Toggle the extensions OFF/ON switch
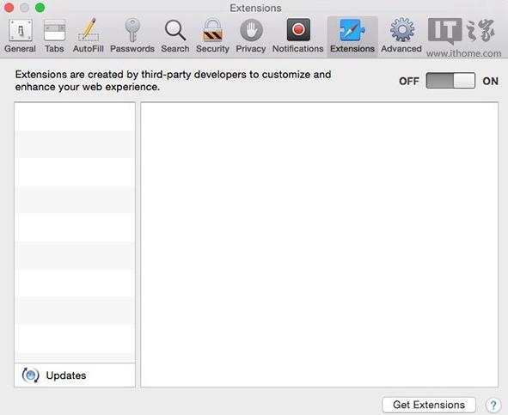 click(450, 81)
